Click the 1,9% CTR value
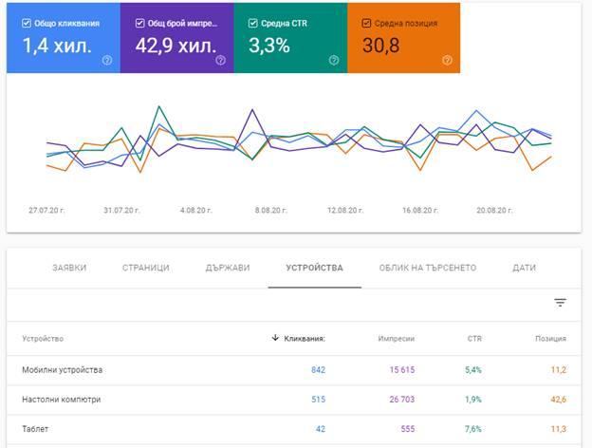 [x=473, y=400]
